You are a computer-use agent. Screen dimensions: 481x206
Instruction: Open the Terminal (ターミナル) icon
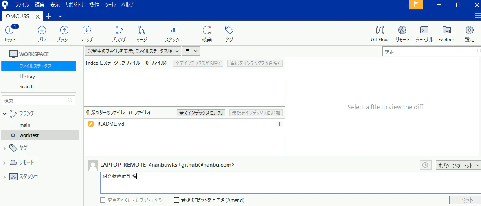tap(424, 30)
